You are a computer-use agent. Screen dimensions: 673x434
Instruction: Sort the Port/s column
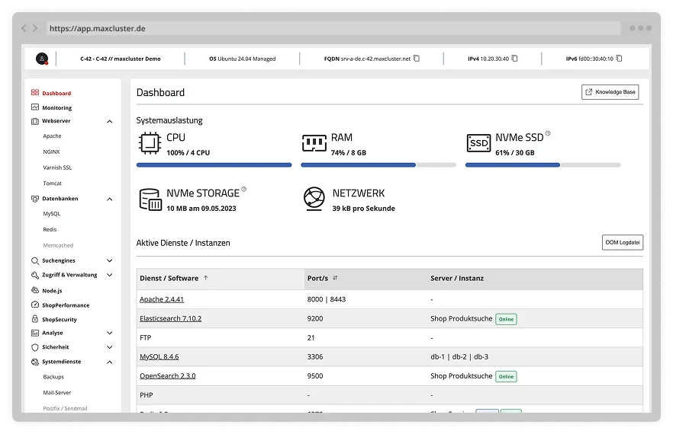[x=335, y=278]
